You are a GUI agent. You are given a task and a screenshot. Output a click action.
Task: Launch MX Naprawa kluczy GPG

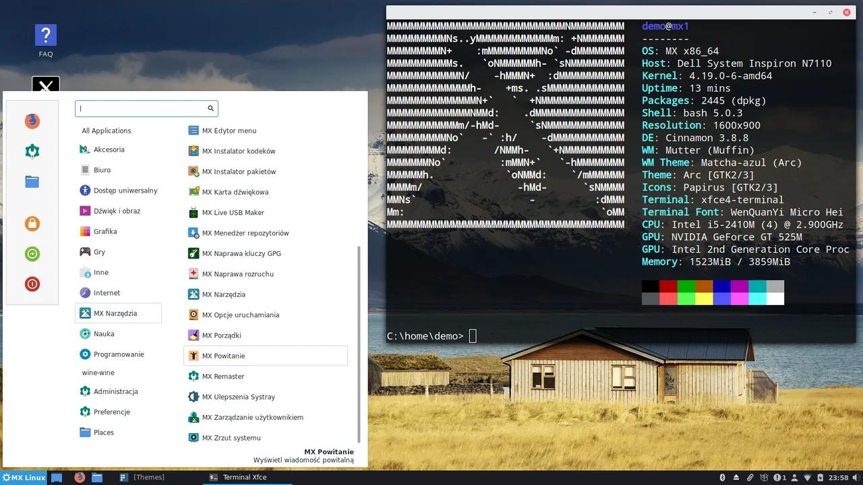point(266,253)
